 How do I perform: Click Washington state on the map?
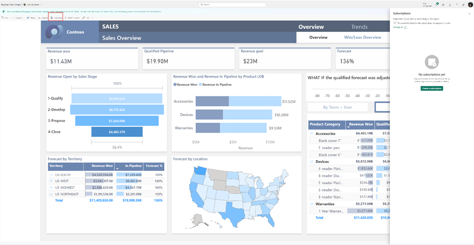pos(199,170)
